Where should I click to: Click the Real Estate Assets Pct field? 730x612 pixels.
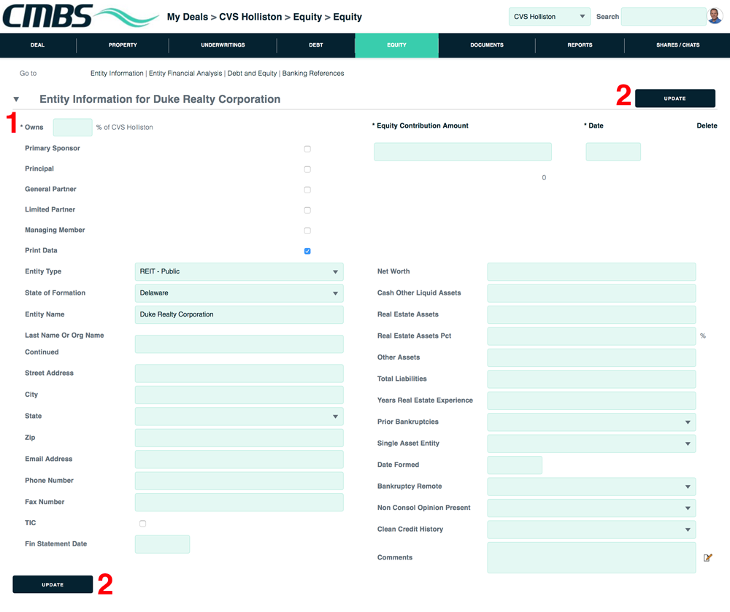(x=591, y=336)
